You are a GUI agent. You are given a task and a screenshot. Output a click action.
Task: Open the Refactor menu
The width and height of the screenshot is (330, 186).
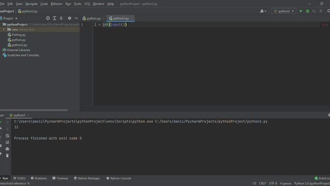pos(56,4)
